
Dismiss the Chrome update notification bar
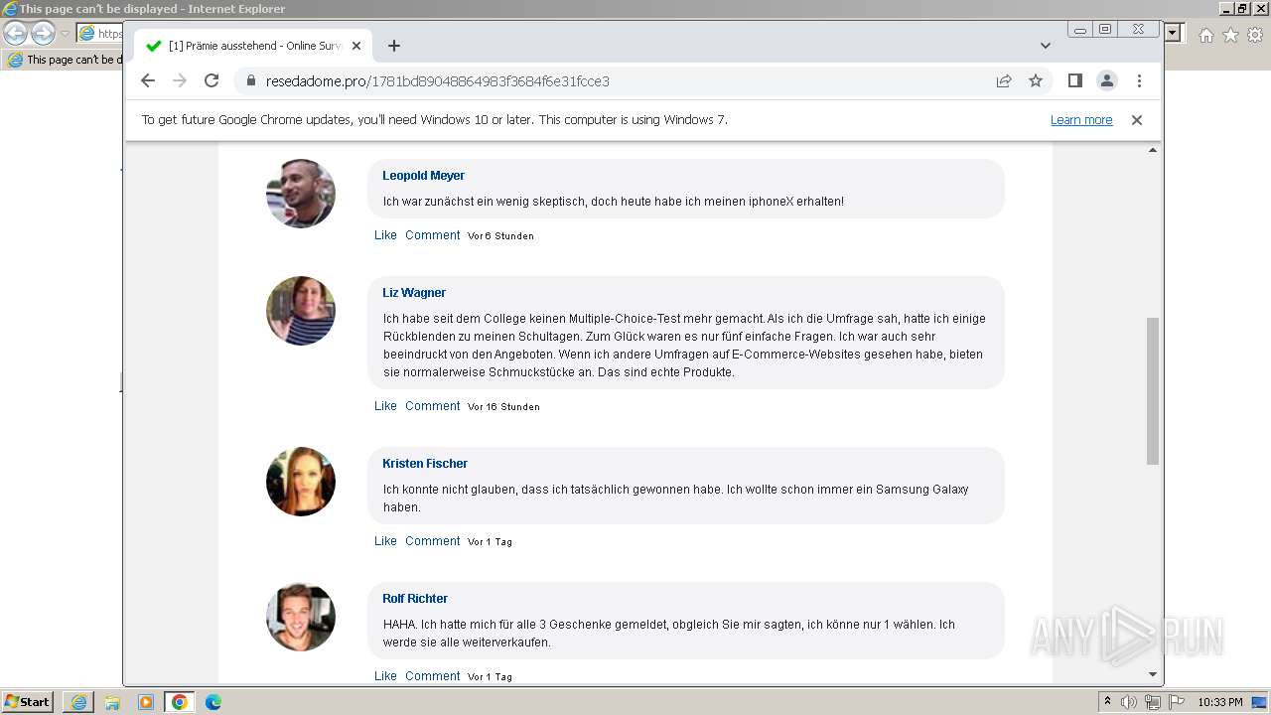click(1137, 120)
